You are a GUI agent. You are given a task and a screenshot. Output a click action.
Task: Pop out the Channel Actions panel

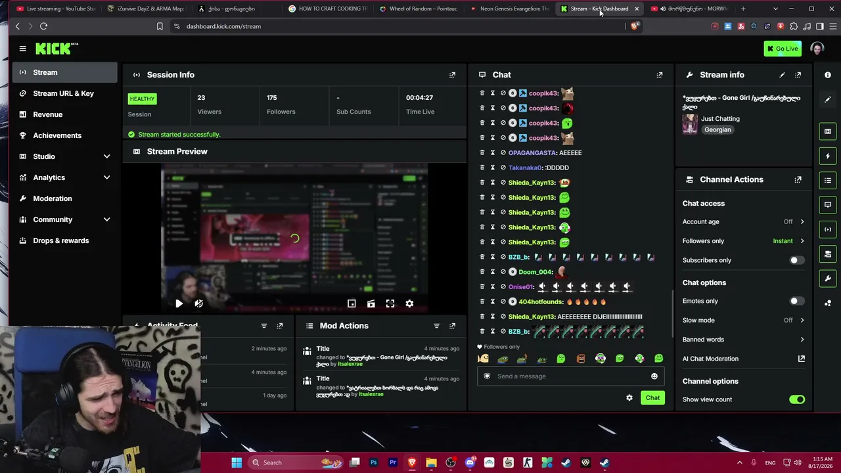tap(798, 179)
